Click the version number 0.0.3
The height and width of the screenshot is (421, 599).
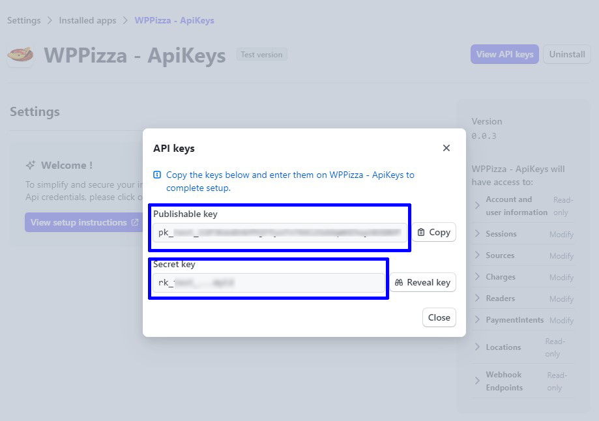[x=484, y=136]
